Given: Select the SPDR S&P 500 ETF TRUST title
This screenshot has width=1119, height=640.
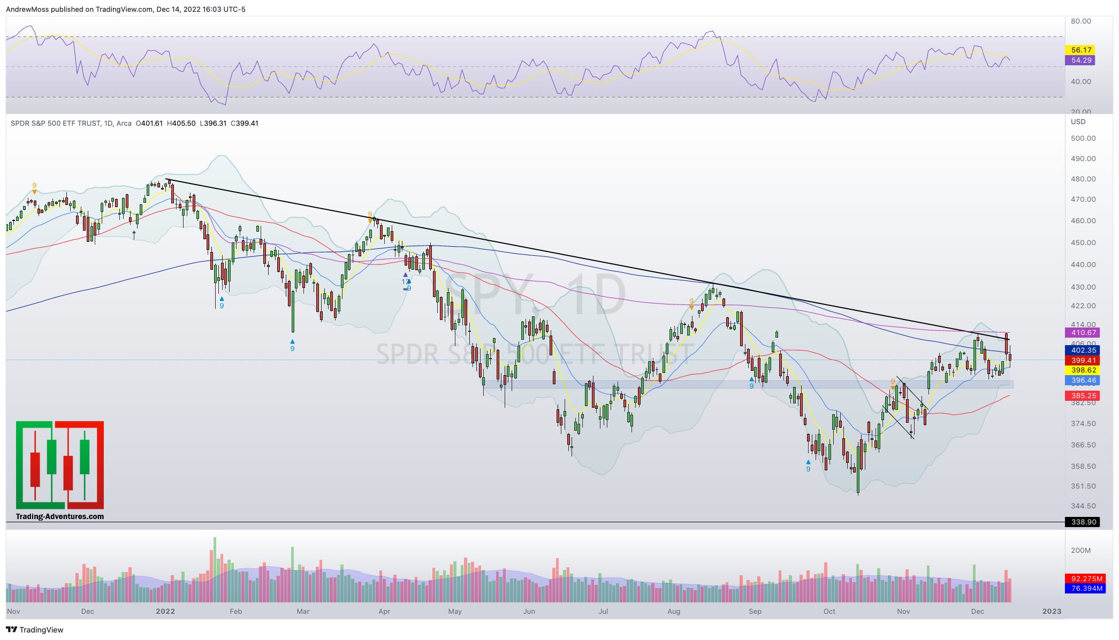Looking at the screenshot, I should (x=55, y=123).
